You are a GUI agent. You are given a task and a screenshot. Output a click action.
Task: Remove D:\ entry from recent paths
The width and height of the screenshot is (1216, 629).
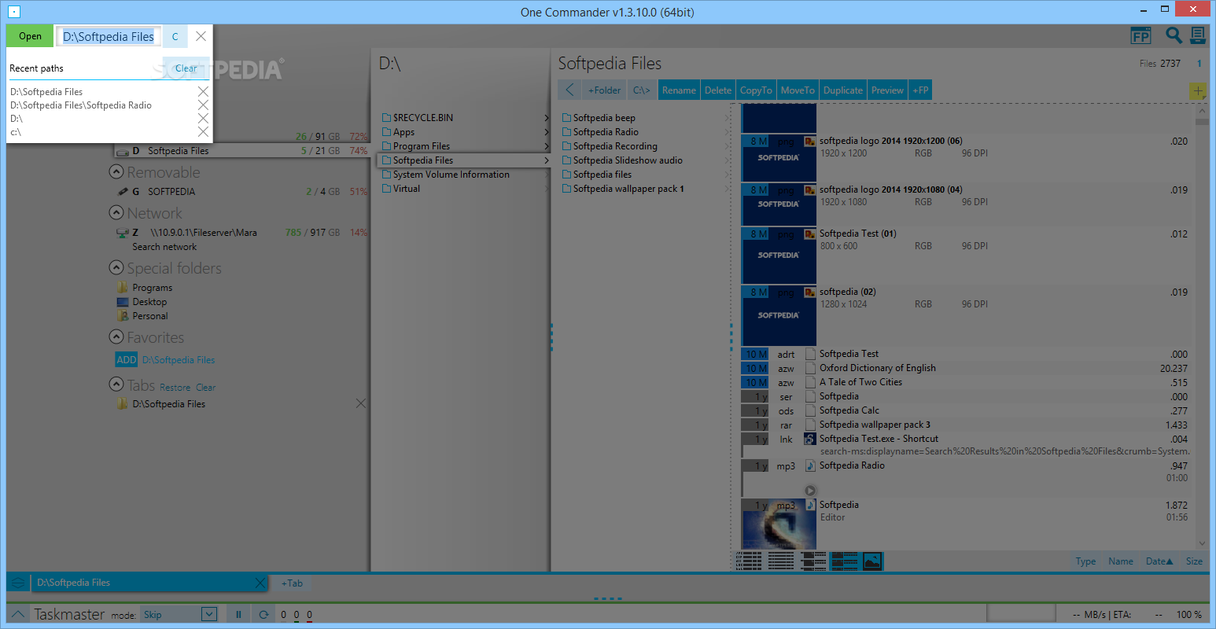[x=203, y=119]
